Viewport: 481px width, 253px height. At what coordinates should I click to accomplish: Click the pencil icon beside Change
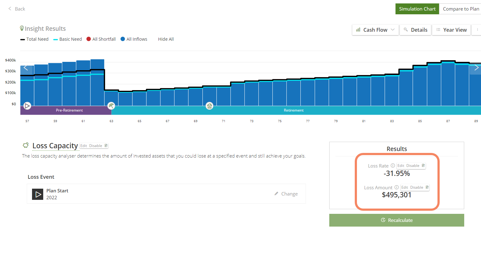[276, 194]
